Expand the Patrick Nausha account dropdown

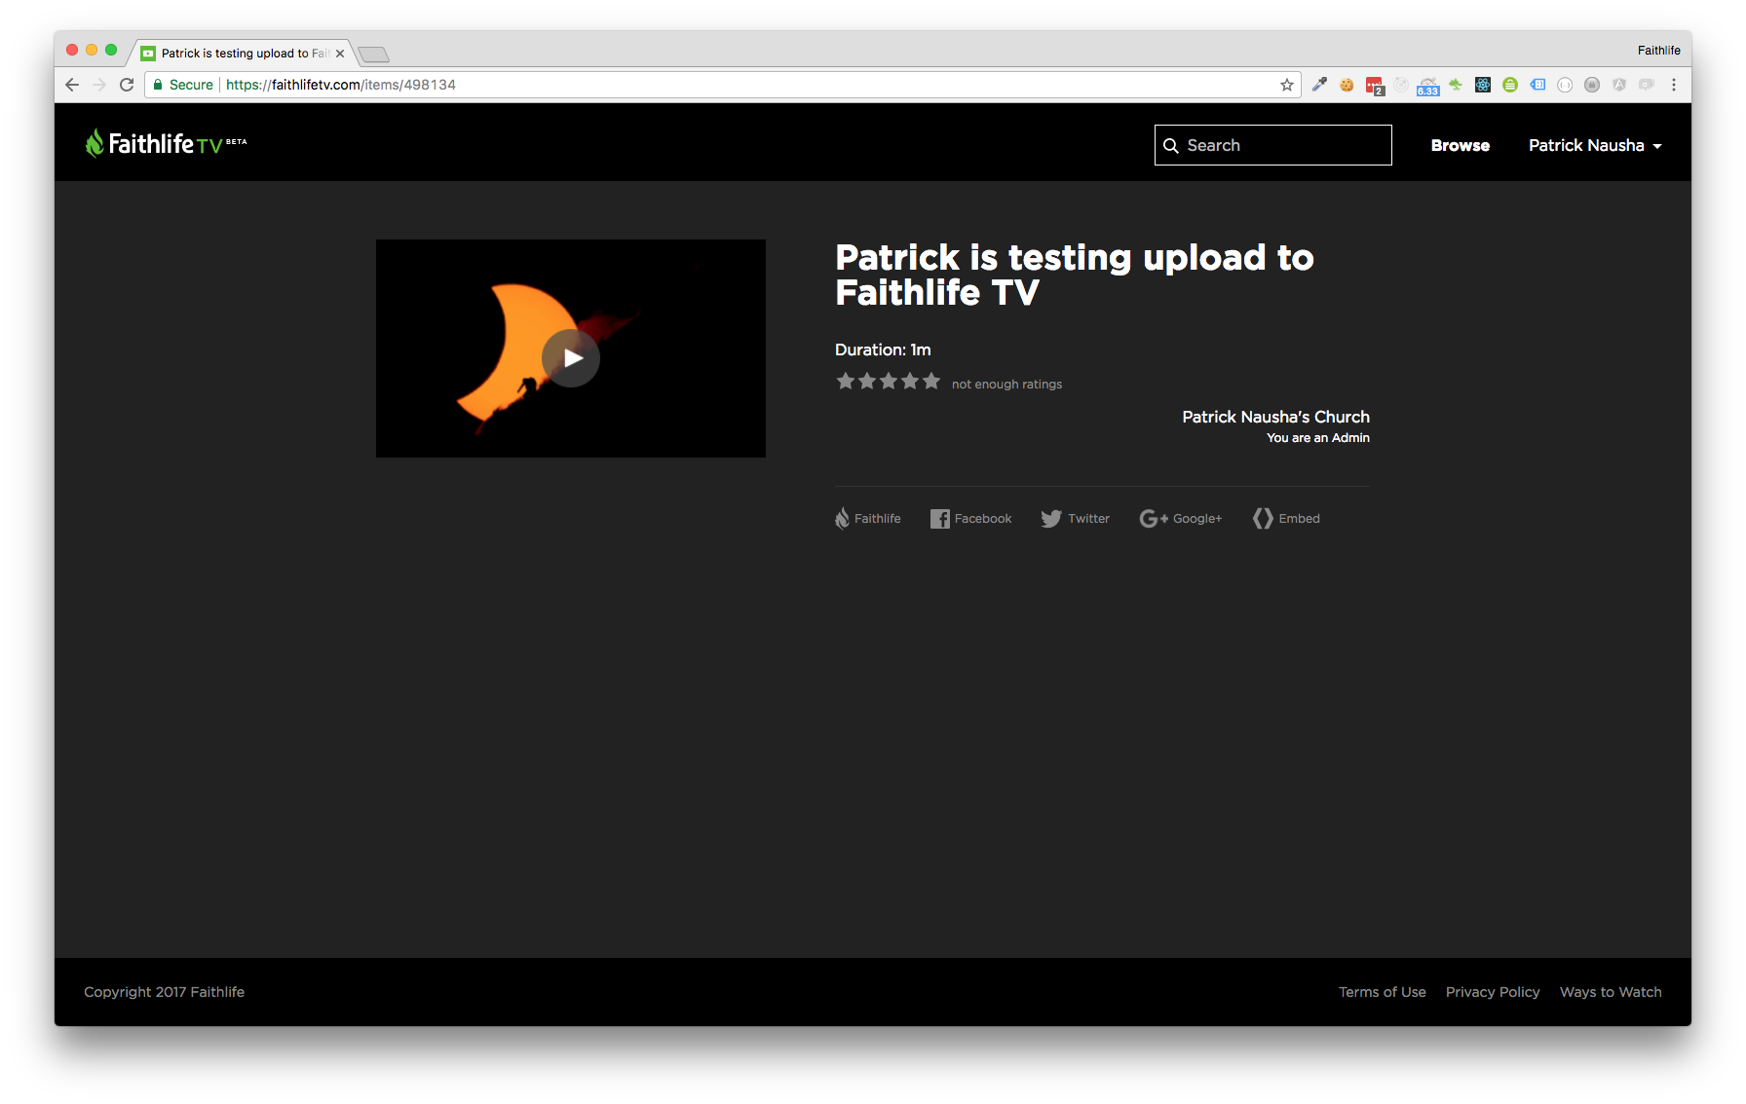point(1595,145)
